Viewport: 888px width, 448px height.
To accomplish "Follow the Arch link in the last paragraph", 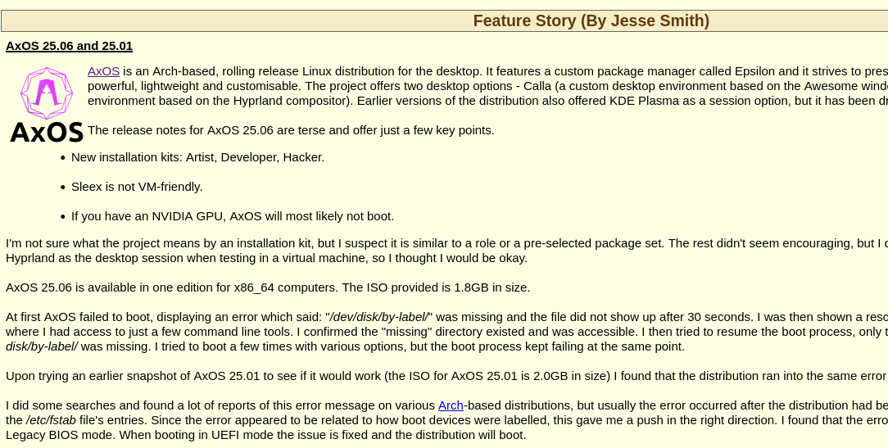I will tap(451, 405).
